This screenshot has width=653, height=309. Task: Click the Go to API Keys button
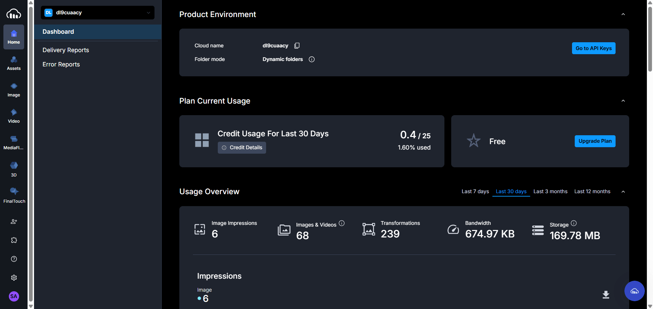point(593,48)
